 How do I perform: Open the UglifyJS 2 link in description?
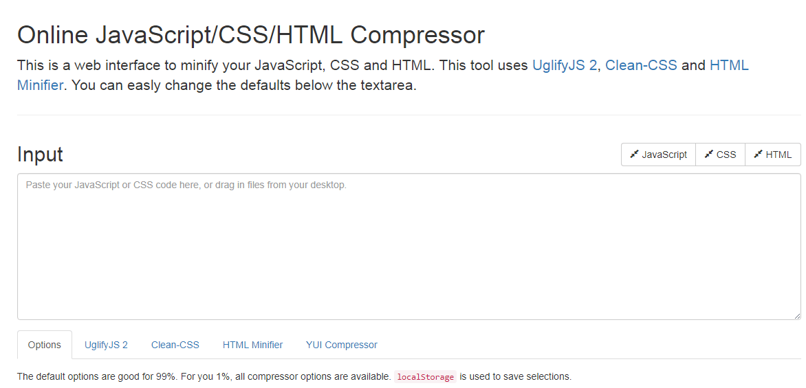click(x=565, y=66)
